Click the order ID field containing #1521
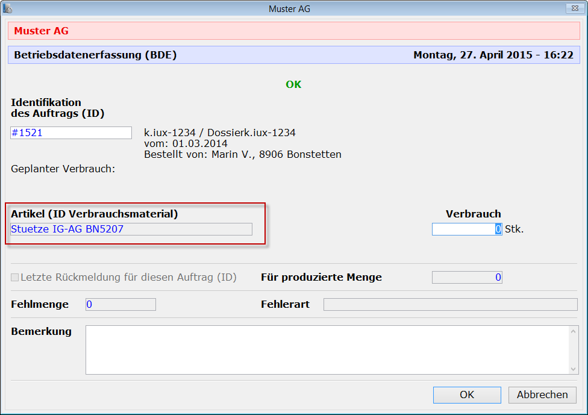 tap(70, 133)
